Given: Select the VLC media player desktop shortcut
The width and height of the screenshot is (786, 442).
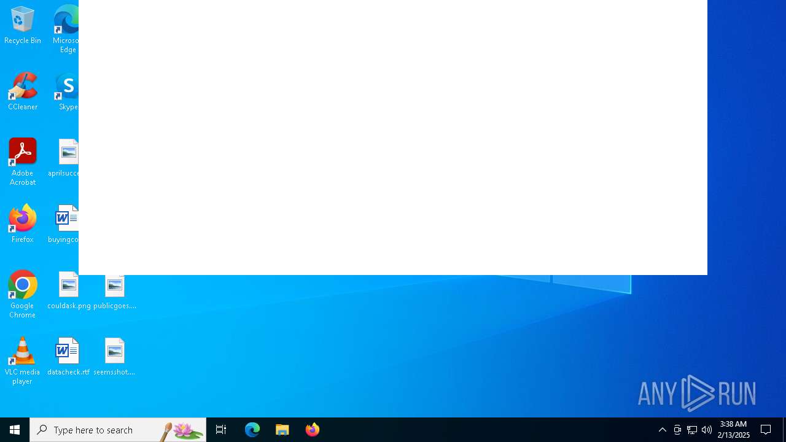Looking at the screenshot, I should pos(23,361).
